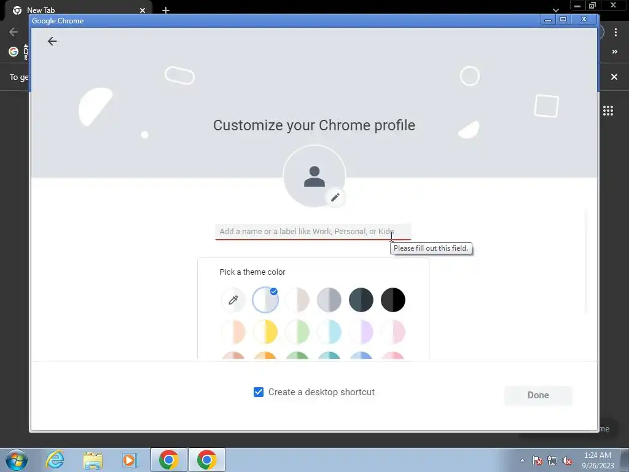Open Windows Media Player from taskbar
This screenshot has width=629, height=472.
(x=130, y=460)
